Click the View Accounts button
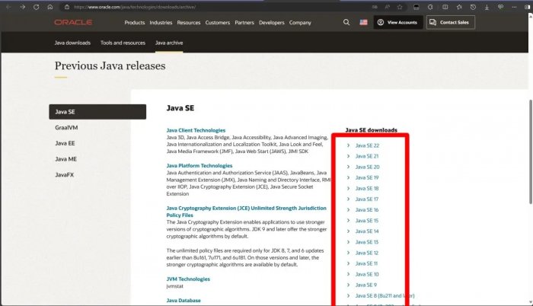Viewport: 533px width, 306px height. 398,22
